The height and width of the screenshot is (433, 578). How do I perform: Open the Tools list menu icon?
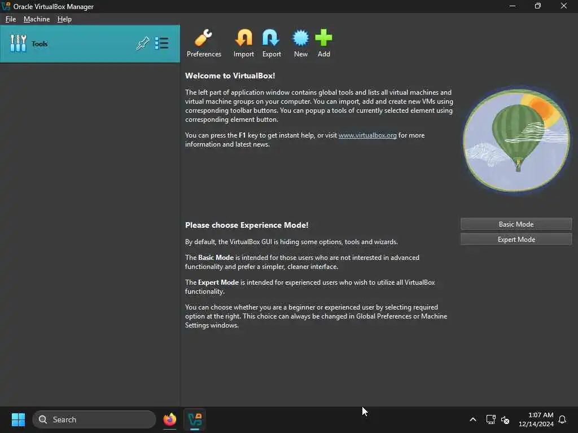[161, 43]
